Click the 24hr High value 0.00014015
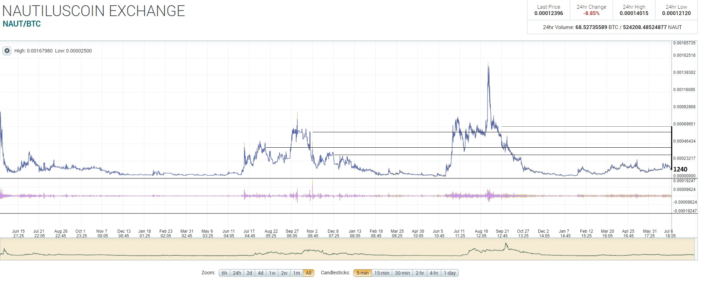Screen dimensions: 702x281 (x=634, y=13)
